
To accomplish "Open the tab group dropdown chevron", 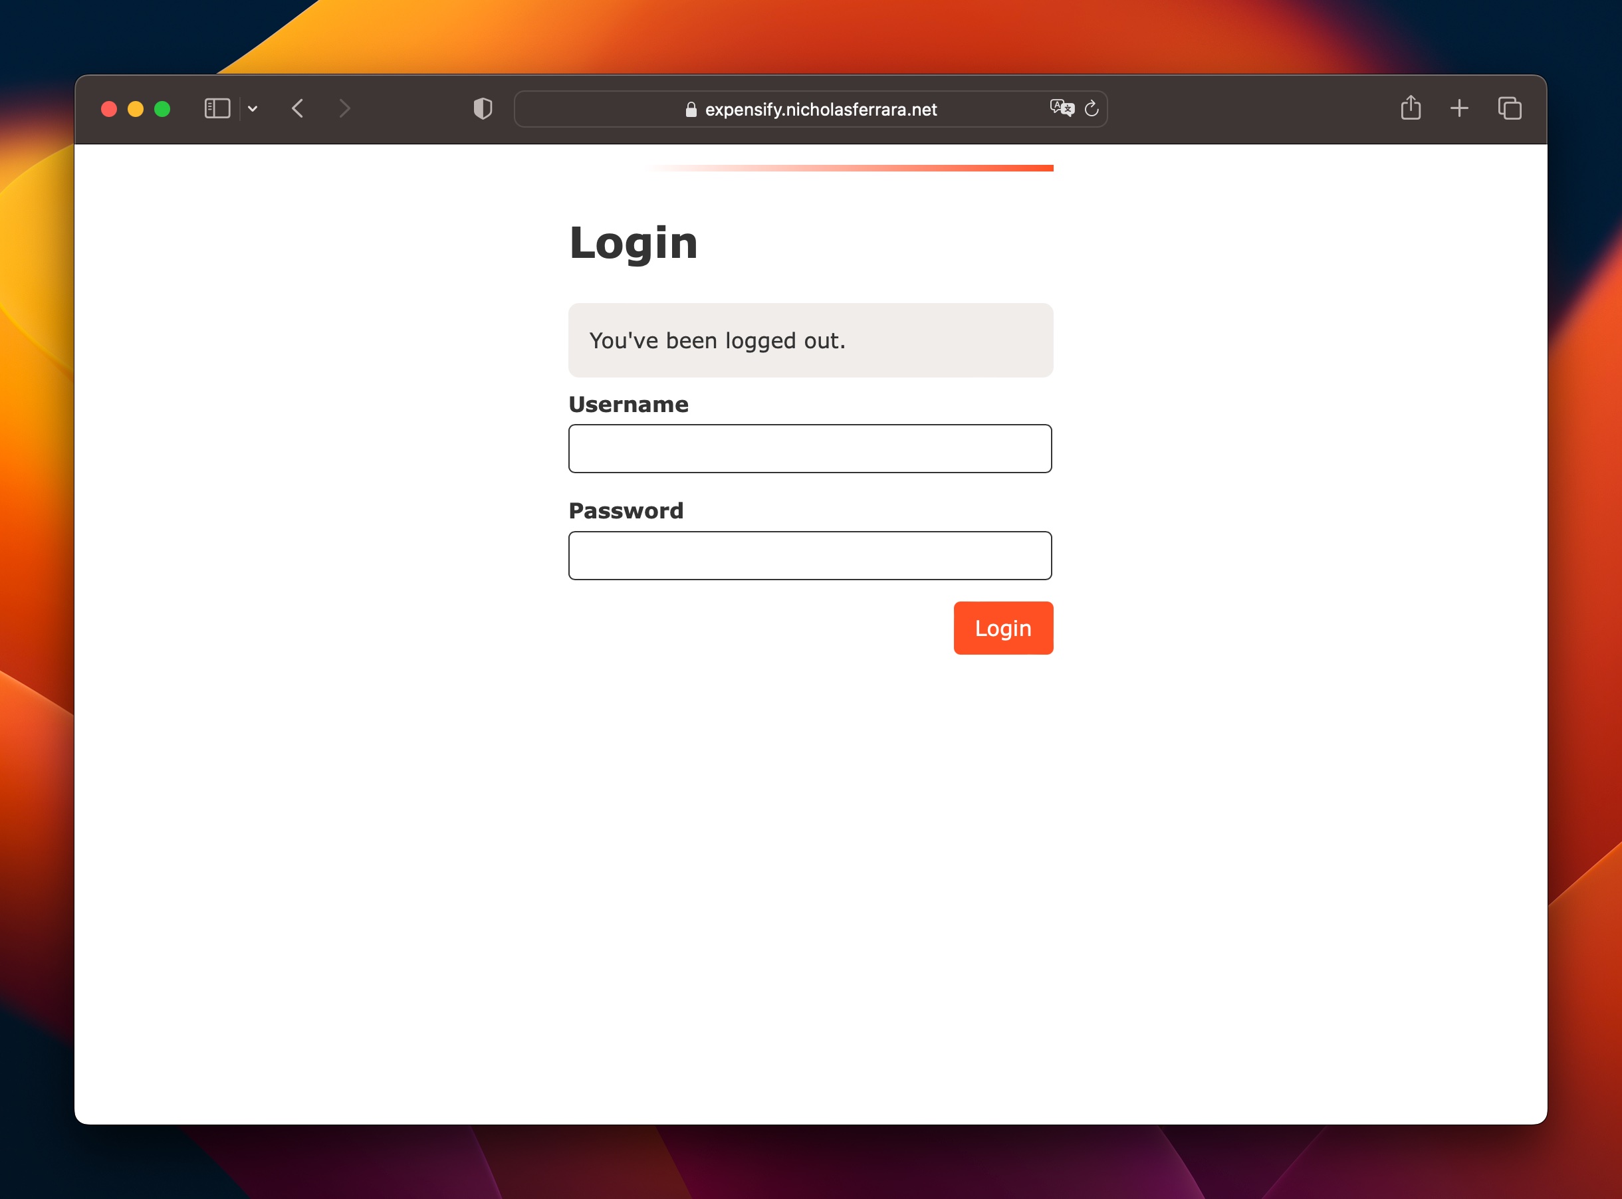I will click(253, 109).
